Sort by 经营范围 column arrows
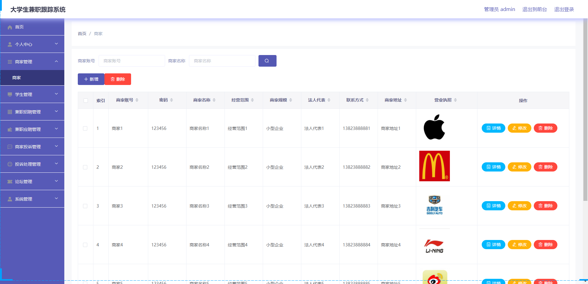588x284 pixels. tap(252, 100)
